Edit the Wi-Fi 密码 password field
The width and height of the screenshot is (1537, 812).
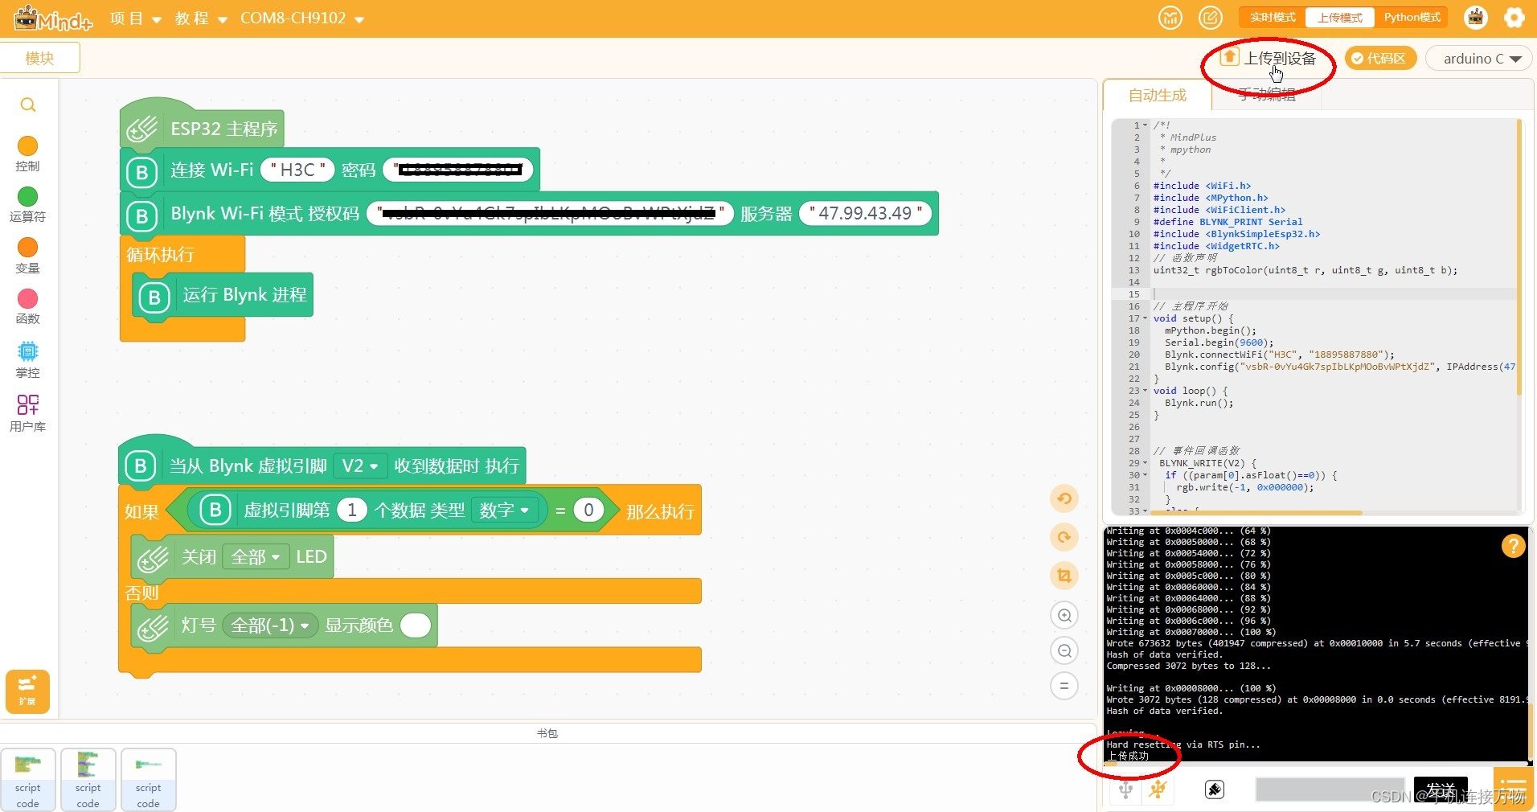(x=458, y=170)
